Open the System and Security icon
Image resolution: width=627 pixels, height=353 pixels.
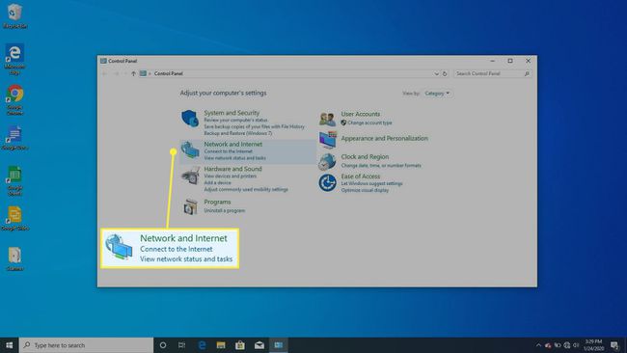(x=190, y=119)
